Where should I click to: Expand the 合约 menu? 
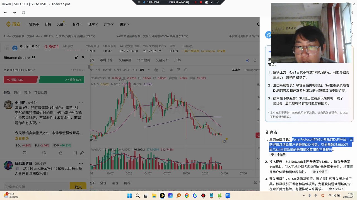click(x=77, y=24)
